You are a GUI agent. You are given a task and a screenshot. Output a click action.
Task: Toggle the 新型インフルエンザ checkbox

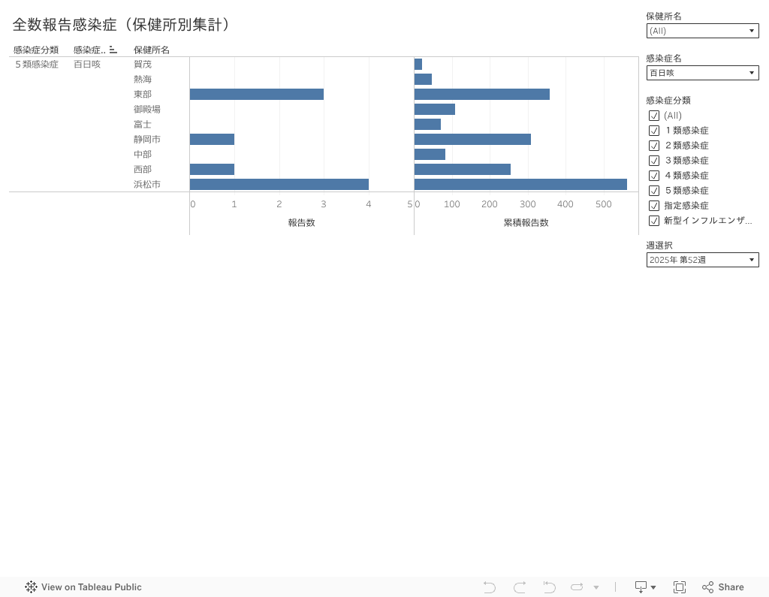tap(654, 221)
